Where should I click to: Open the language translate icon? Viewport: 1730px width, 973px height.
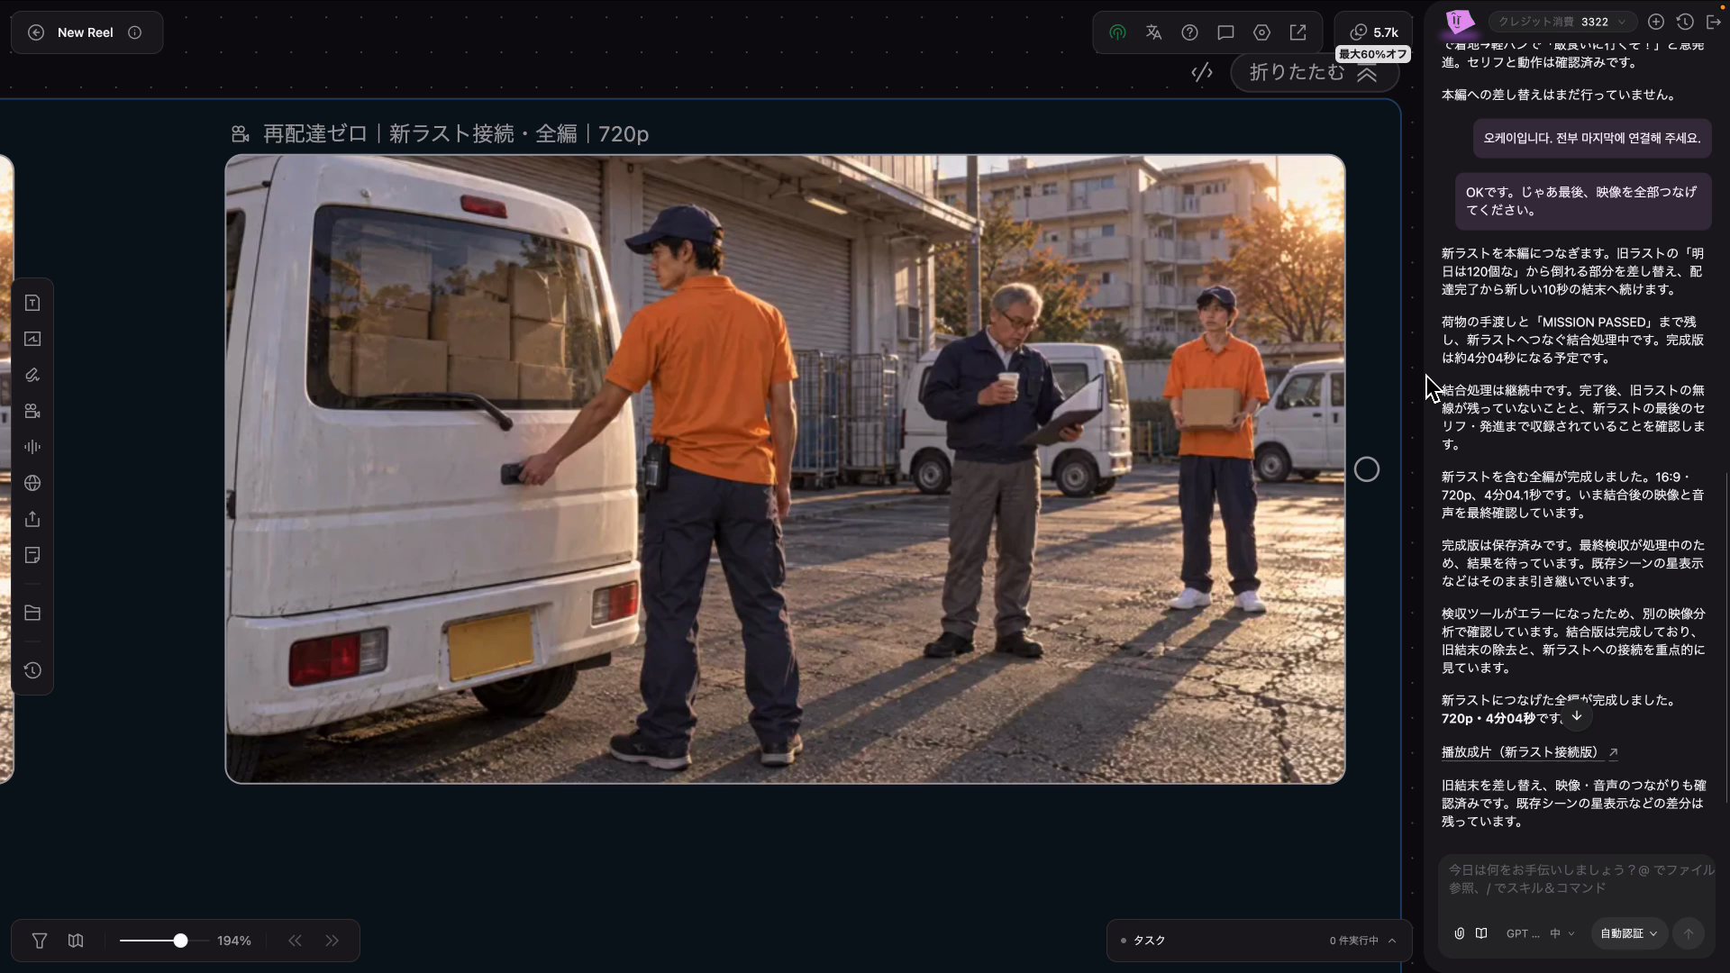[x=1153, y=32]
